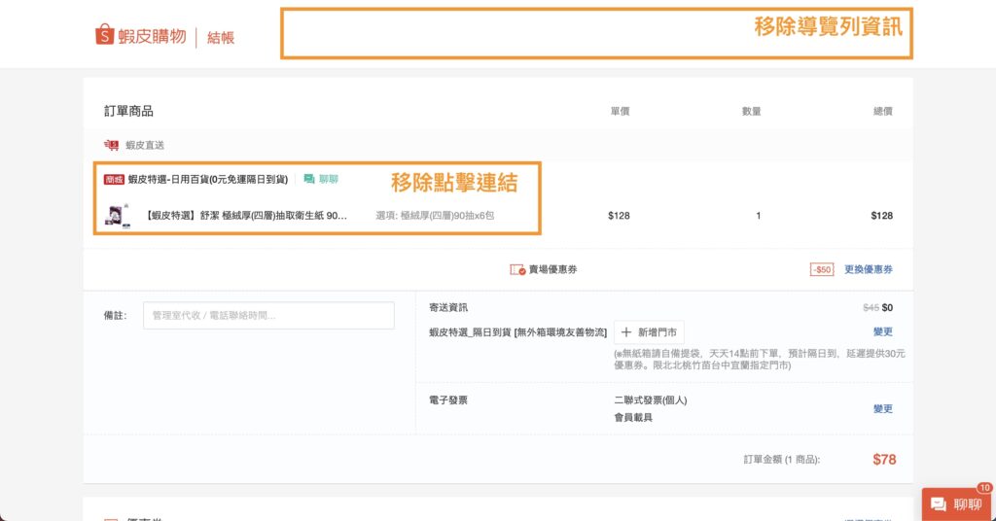Click the green chat bubble icon beside shop name
This screenshot has height=521, width=996.
pos(309,180)
